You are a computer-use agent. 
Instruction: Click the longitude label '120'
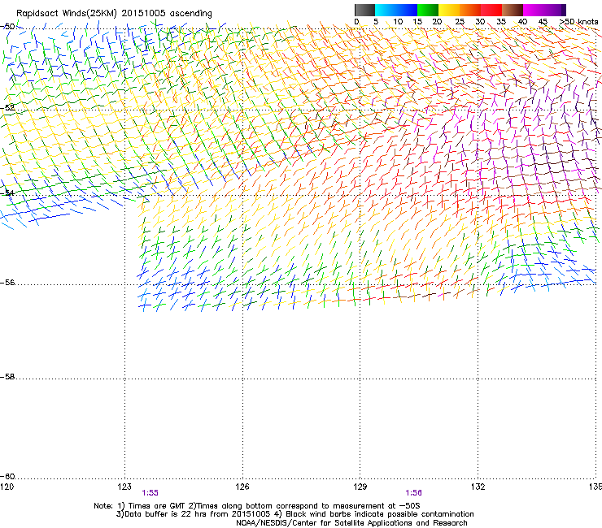tap(7, 487)
